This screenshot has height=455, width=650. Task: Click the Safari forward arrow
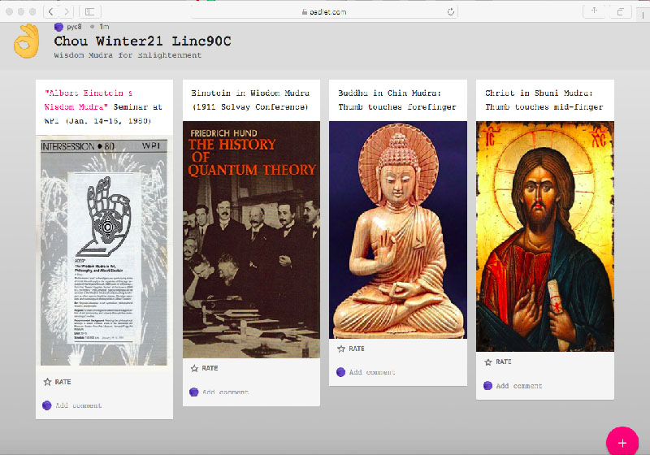pos(67,11)
